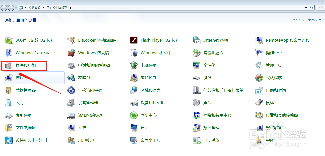Image resolution: width=325 pixels, height=156 pixels.
Task: Open the recent pages dropdown beside navigation arrows
Action: (16, 8)
